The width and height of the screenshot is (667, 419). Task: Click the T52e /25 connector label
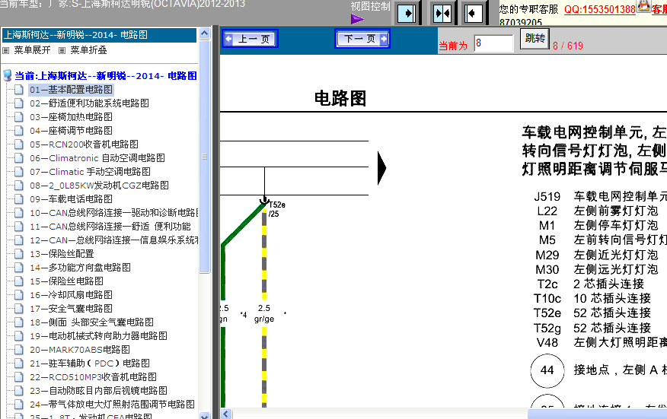tap(277, 209)
